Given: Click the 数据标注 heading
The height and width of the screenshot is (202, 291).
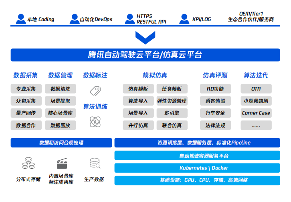Looking at the screenshot, I should coord(95,75).
